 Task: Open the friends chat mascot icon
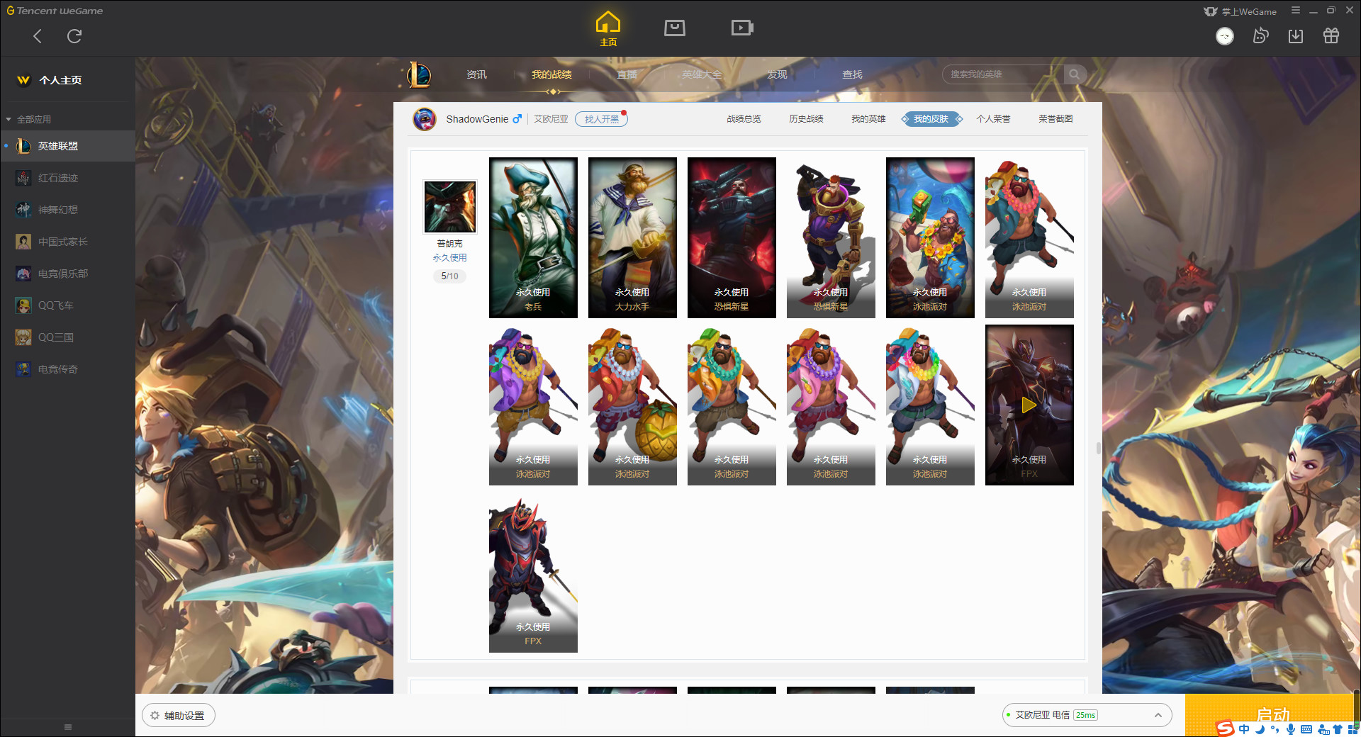point(1260,35)
